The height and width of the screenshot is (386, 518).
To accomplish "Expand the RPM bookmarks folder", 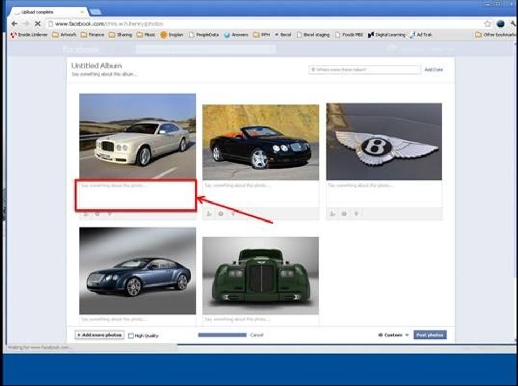I will click(x=262, y=35).
